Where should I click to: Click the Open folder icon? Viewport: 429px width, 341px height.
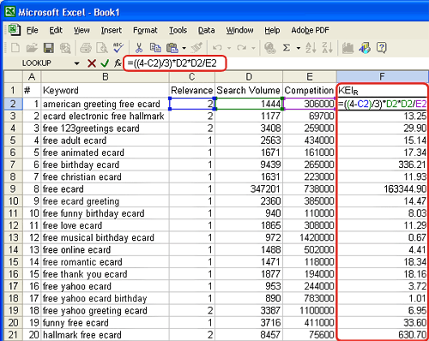point(32,48)
